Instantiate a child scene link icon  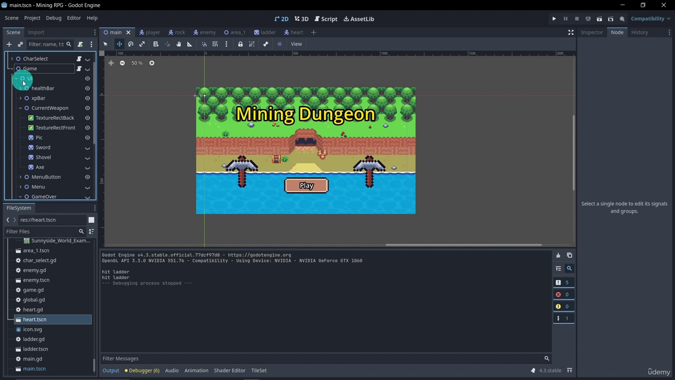coord(21,44)
